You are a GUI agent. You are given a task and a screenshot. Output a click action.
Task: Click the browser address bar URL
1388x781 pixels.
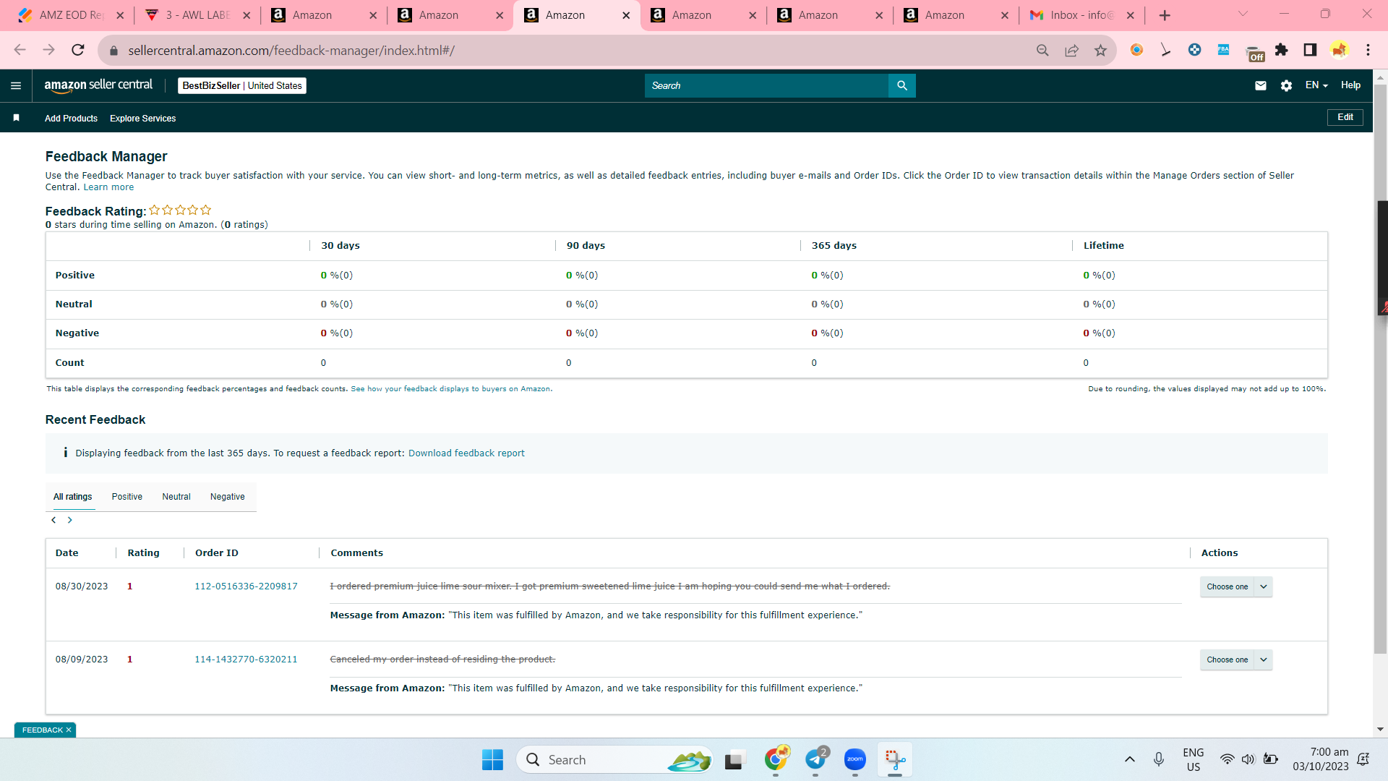pos(291,51)
